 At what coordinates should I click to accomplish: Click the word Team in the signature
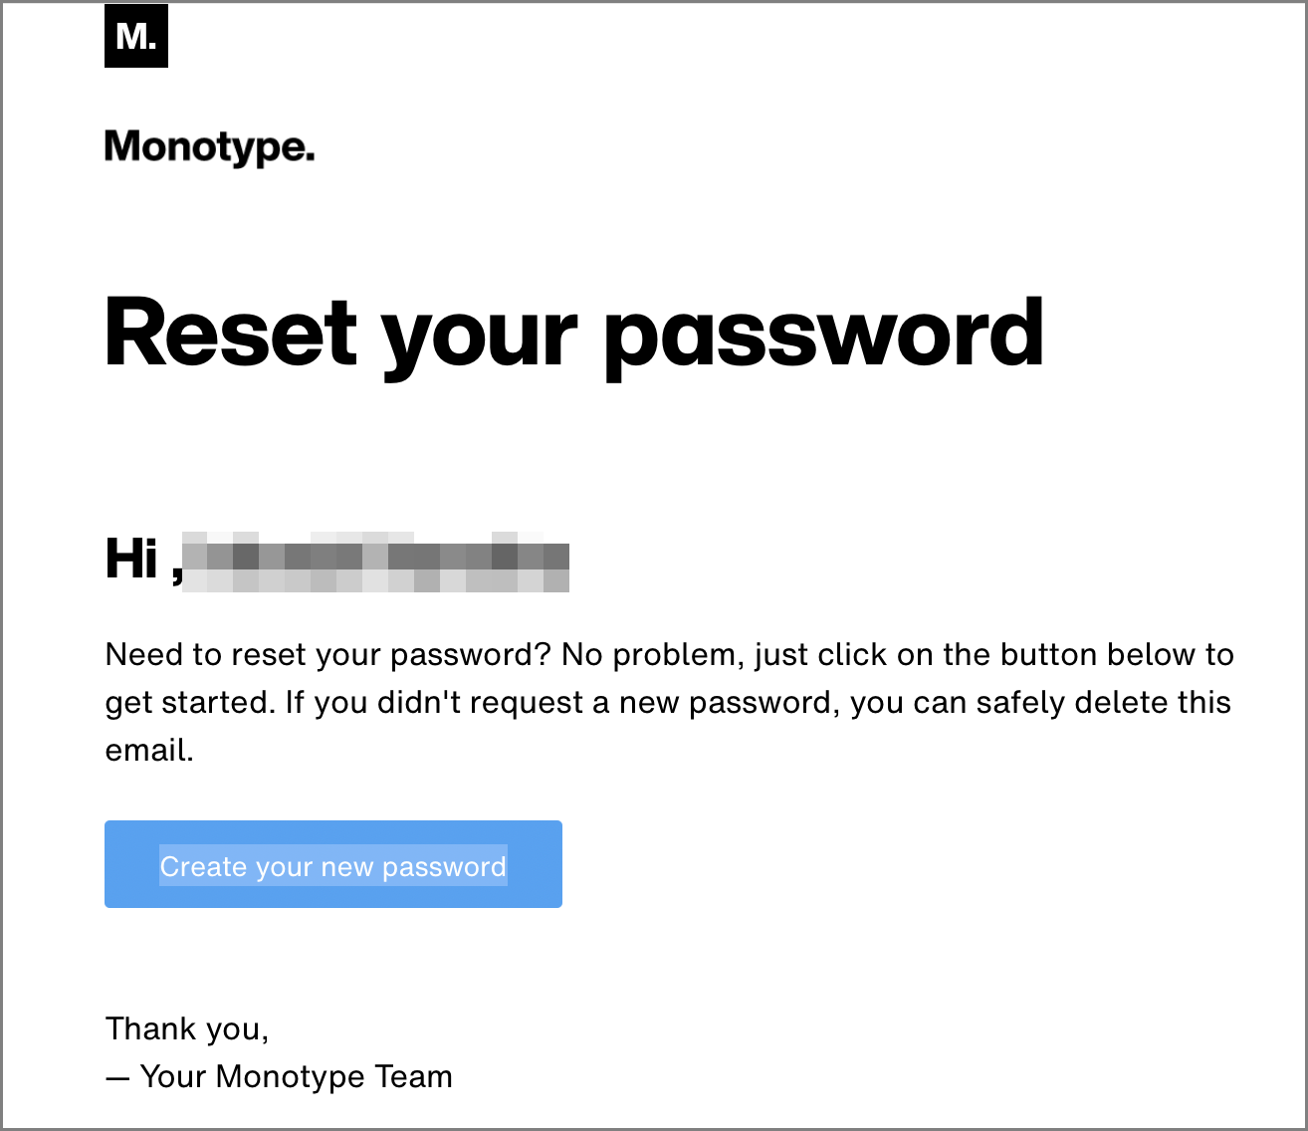click(x=414, y=1076)
